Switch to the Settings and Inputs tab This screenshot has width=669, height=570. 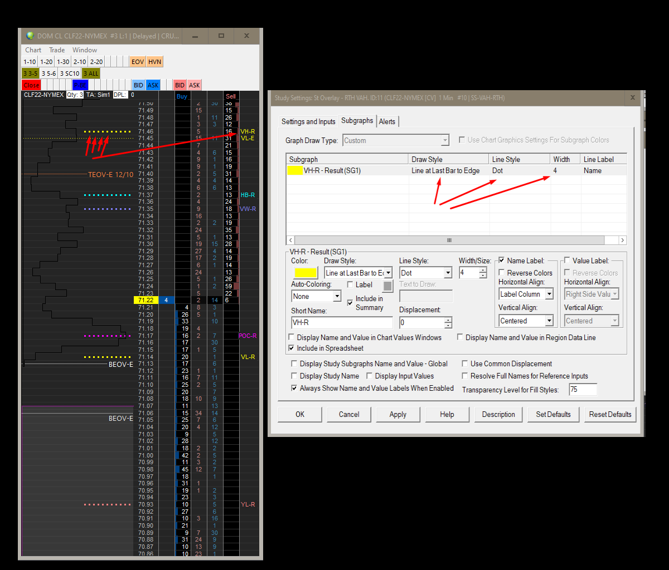(308, 121)
